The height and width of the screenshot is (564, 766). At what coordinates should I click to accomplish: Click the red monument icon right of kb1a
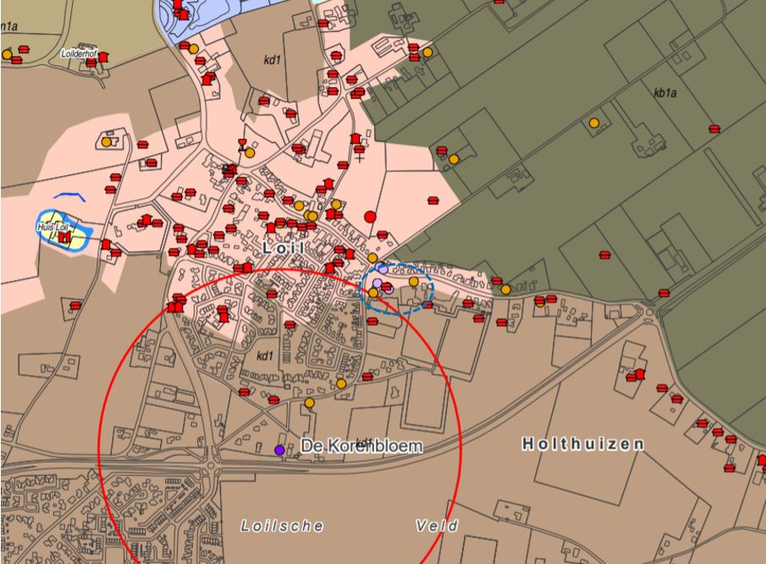pyautogui.click(x=714, y=129)
